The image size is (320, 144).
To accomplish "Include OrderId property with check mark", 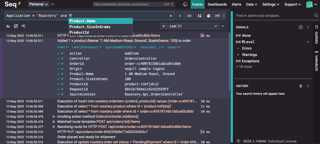I will tap(59, 64).
